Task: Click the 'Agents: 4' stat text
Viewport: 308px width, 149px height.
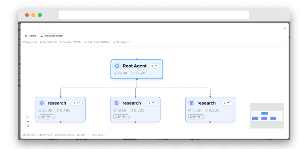Action: pyautogui.click(x=31, y=42)
